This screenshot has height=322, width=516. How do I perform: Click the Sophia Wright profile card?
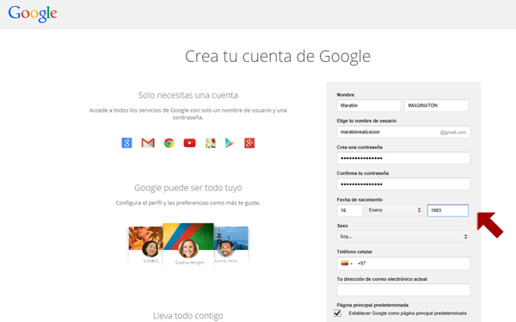[x=188, y=245]
